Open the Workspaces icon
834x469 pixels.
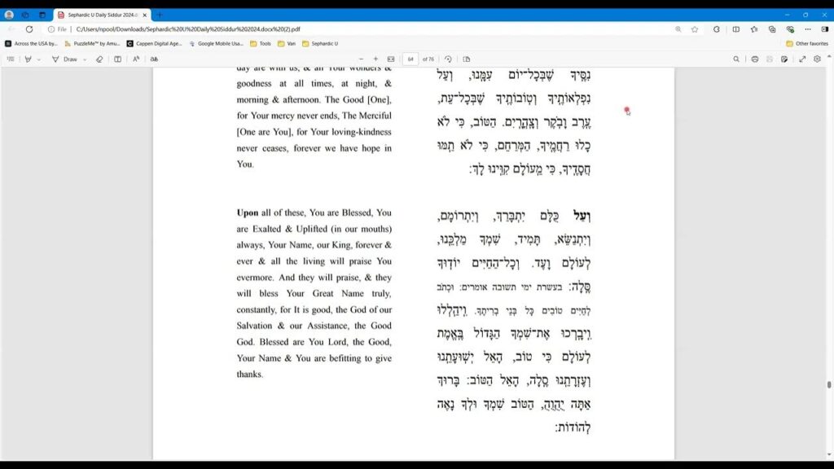25,15
